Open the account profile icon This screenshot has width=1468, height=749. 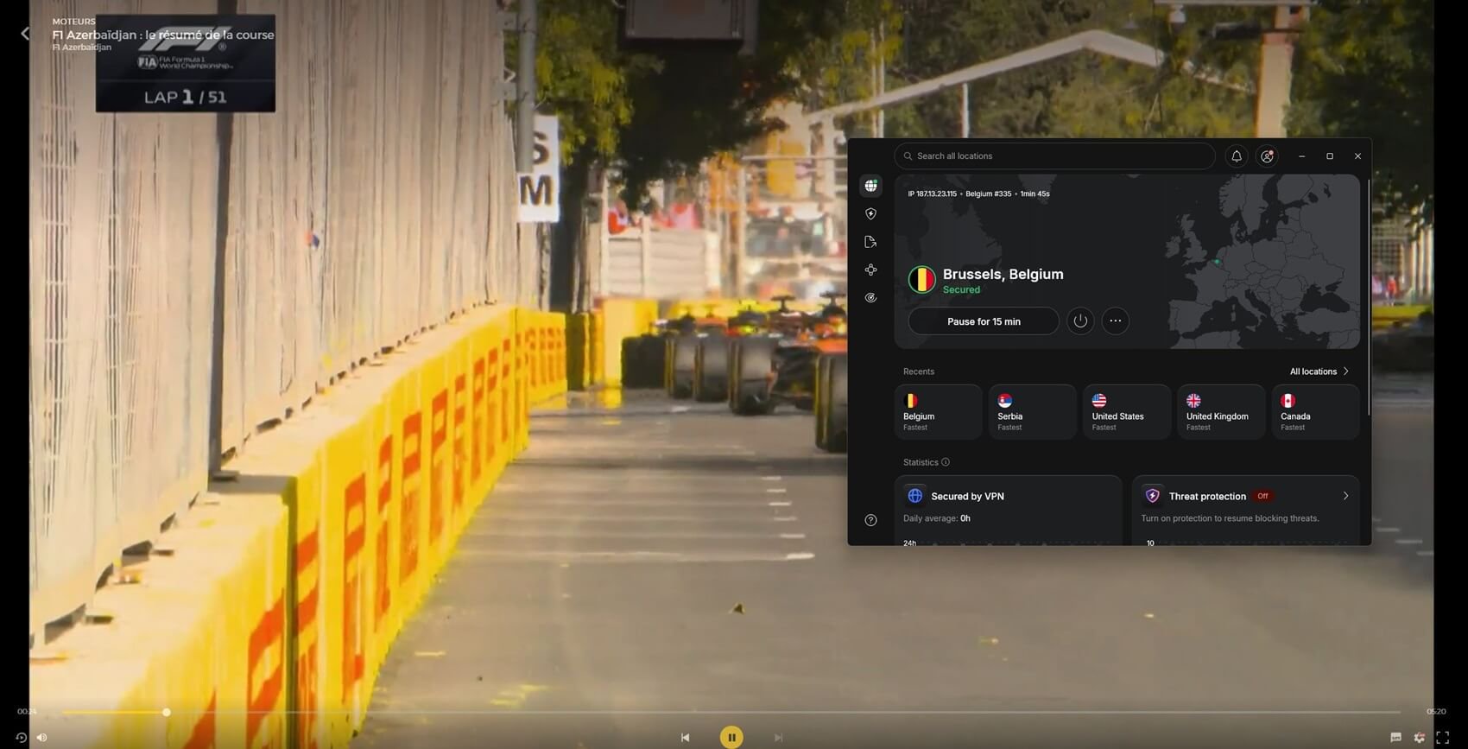point(1267,156)
